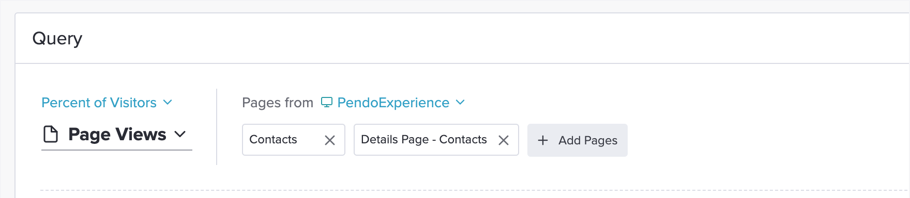
Task: Expand the PendoExperience chevron arrow
Action: [x=460, y=102]
